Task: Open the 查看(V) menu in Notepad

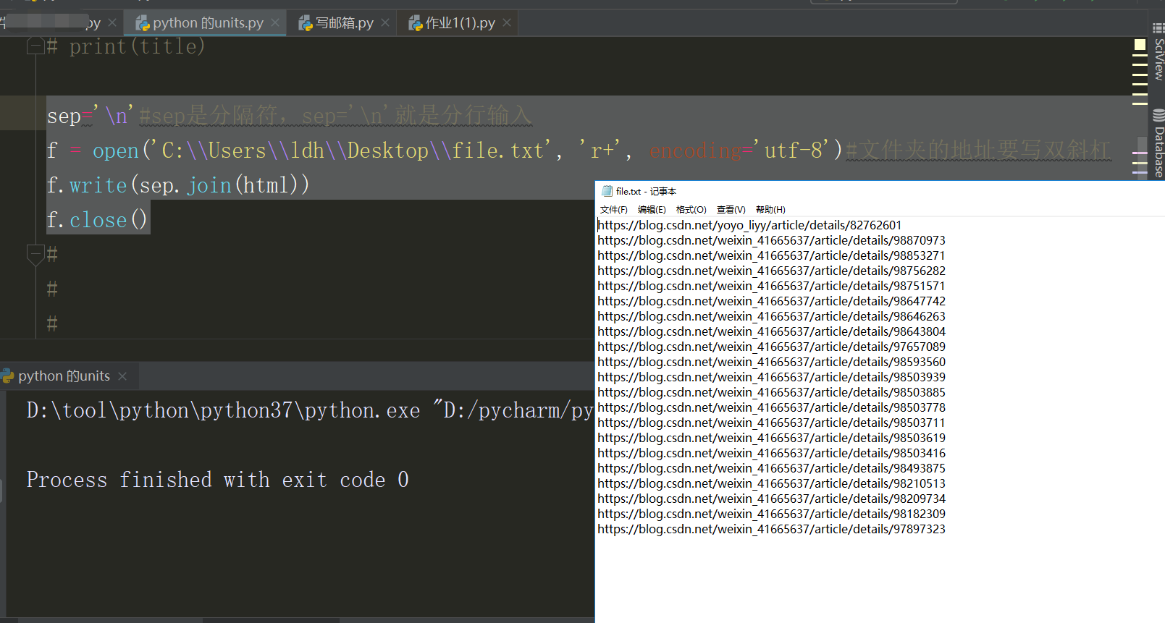Action: (x=731, y=210)
